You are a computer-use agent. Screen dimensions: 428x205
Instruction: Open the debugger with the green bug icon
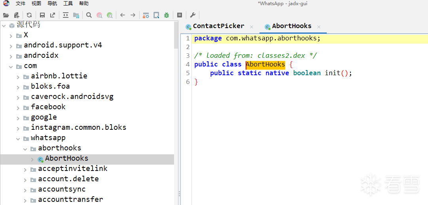click(x=166, y=15)
